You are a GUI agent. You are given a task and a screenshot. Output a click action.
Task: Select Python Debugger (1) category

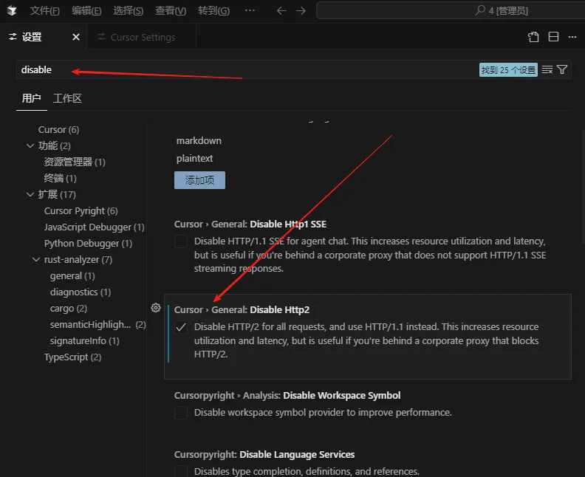[x=88, y=243]
